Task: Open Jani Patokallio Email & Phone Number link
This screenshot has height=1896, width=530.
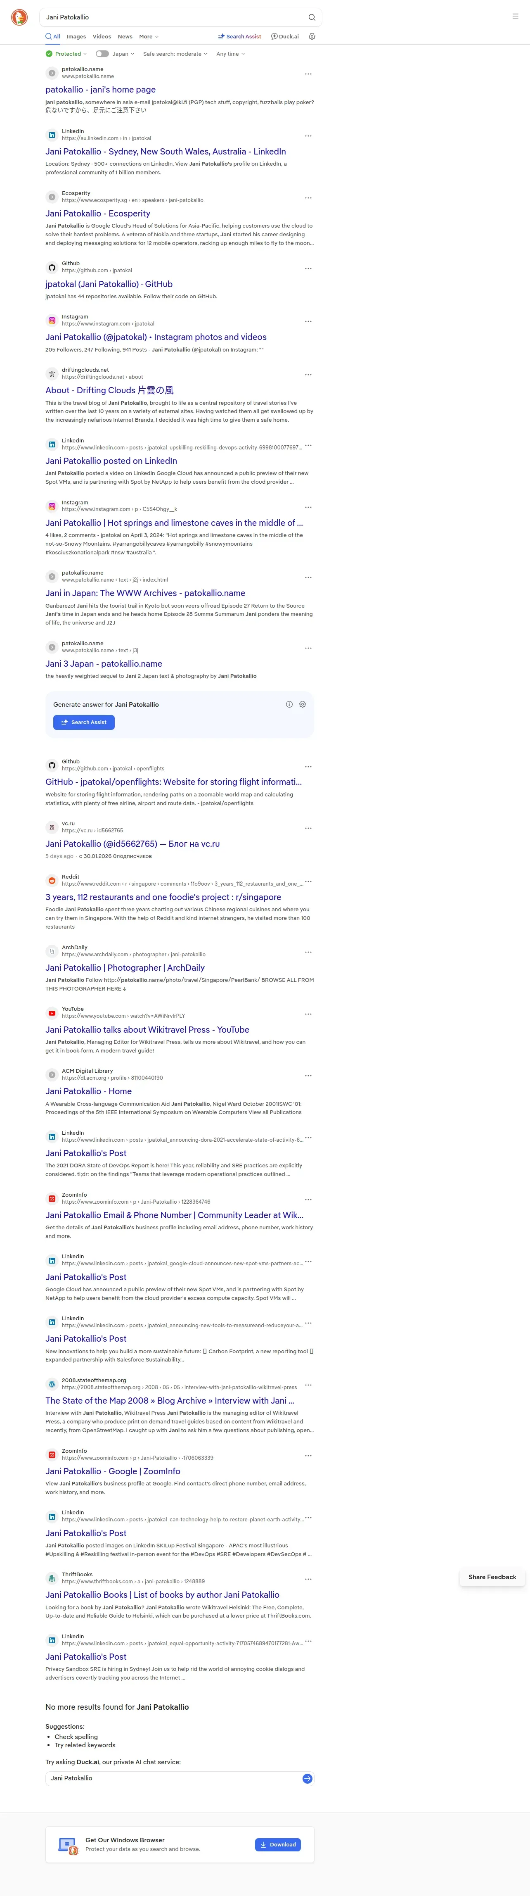Action: (174, 1215)
